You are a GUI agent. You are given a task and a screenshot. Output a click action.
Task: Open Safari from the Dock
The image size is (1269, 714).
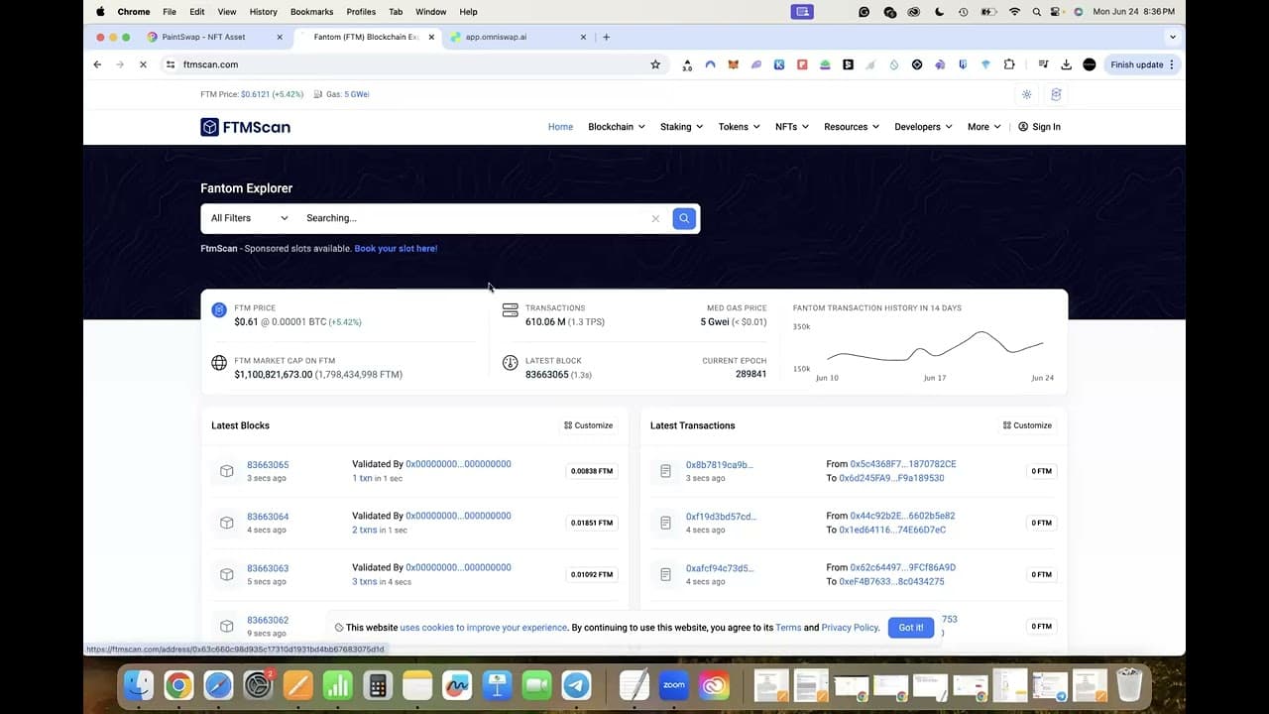click(218, 685)
